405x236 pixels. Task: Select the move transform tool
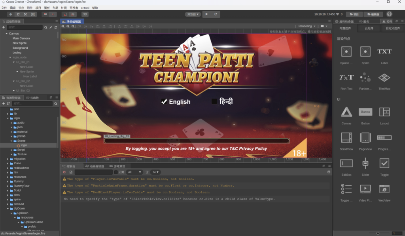coord(11,14)
